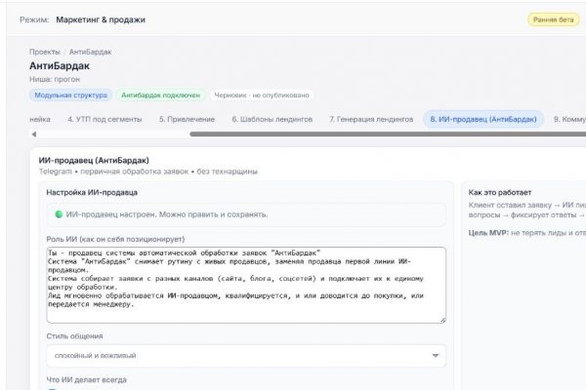The height and width of the screenshot is (390, 586).
Task: Click the 'Антибардак подключен' status tag
Action: tap(161, 96)
